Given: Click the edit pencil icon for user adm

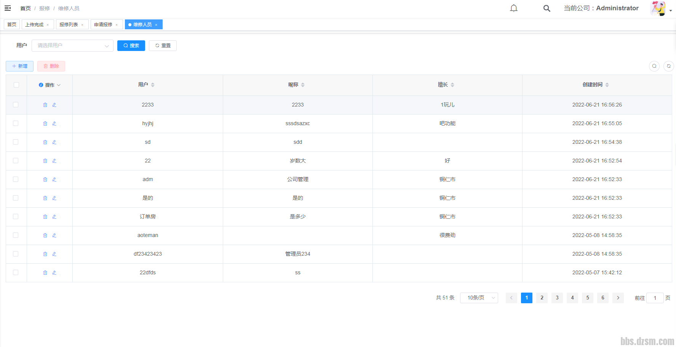Looking at the screenshot, I should click(54, 180).
